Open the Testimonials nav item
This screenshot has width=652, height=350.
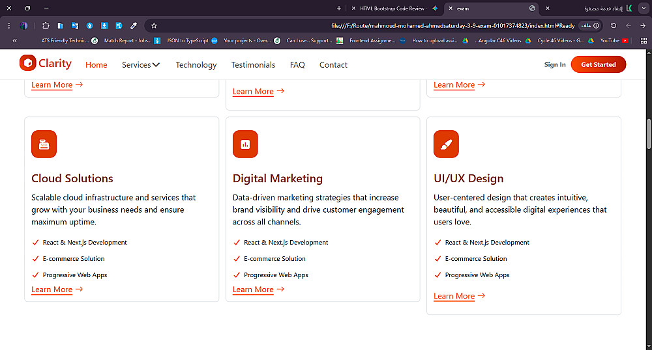click(x=253, y=65)
